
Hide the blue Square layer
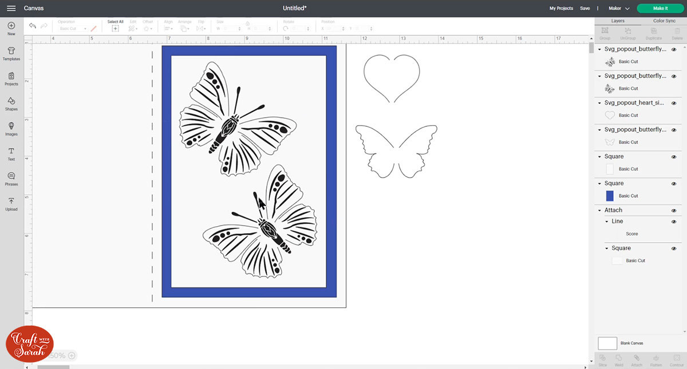[674, 183]
